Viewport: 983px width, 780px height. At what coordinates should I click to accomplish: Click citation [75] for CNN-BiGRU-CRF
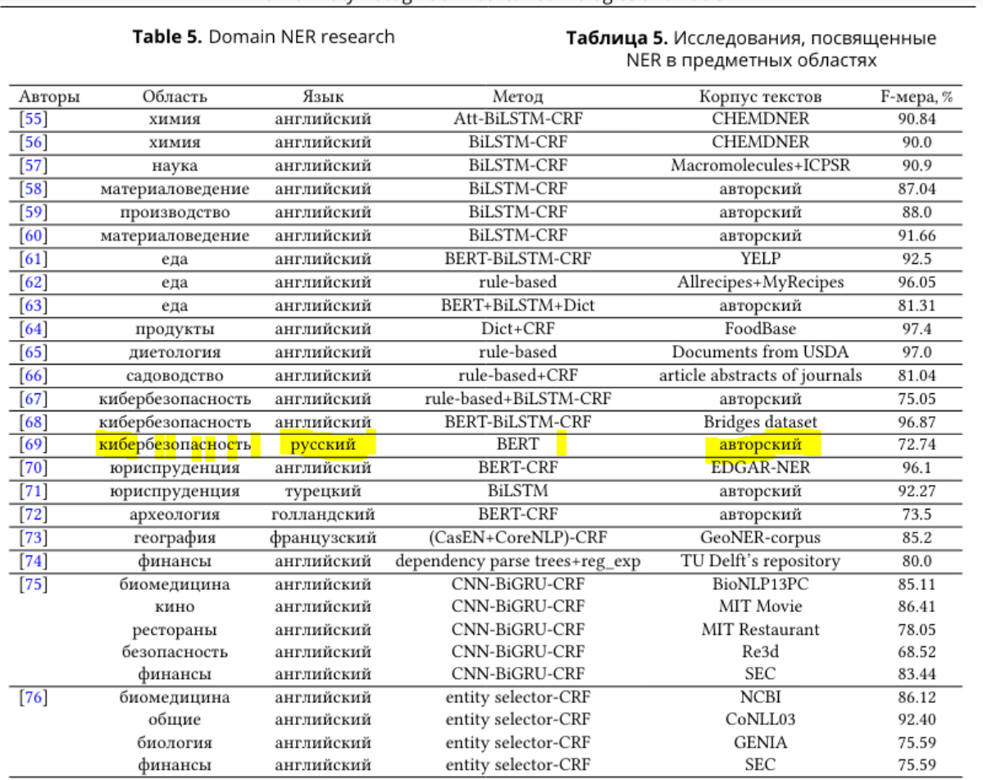point(34,584)
